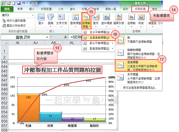Image resolution: width=179 pixels, height=132 pixels.
Task: Select row header 650
Action: click(x=4, y=94)
